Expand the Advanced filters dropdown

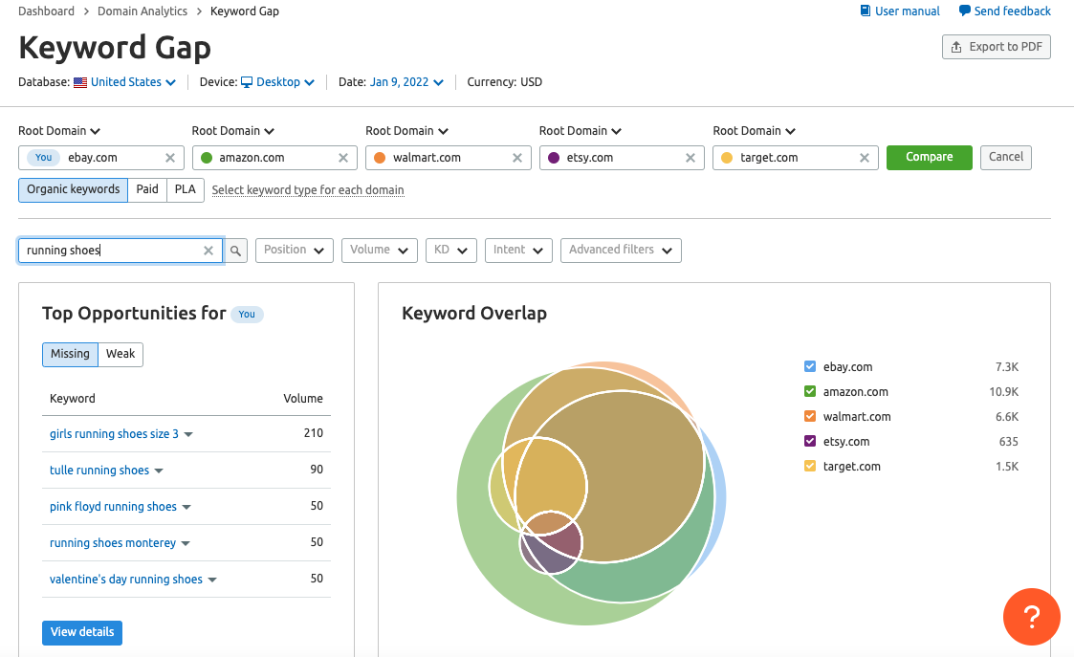tap(620, 250)
